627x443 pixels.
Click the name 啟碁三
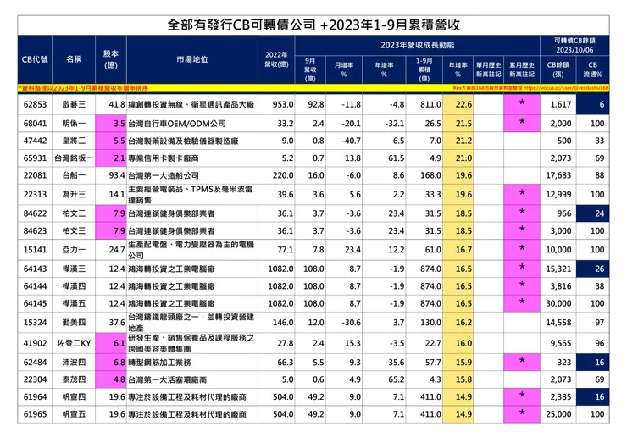tap(74, 105)
